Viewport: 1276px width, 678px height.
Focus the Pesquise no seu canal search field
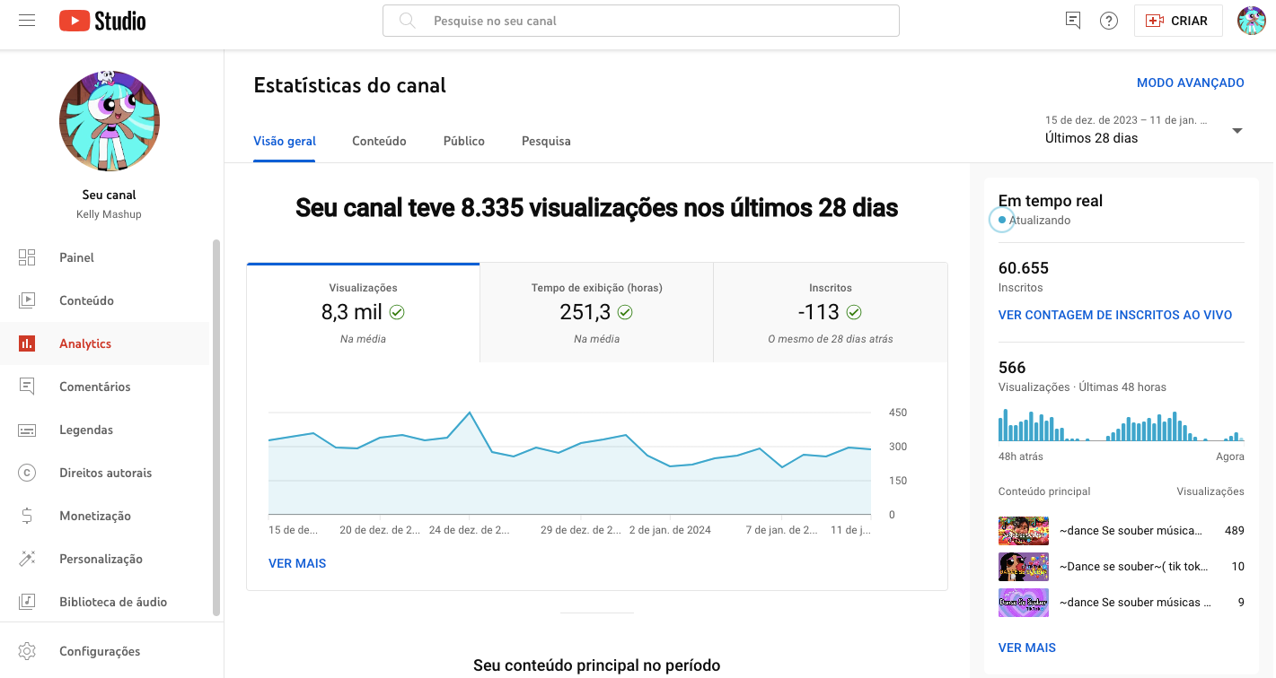pos(641,21)
